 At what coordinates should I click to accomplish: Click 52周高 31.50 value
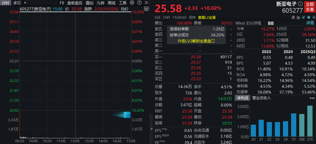pos(310,40)
